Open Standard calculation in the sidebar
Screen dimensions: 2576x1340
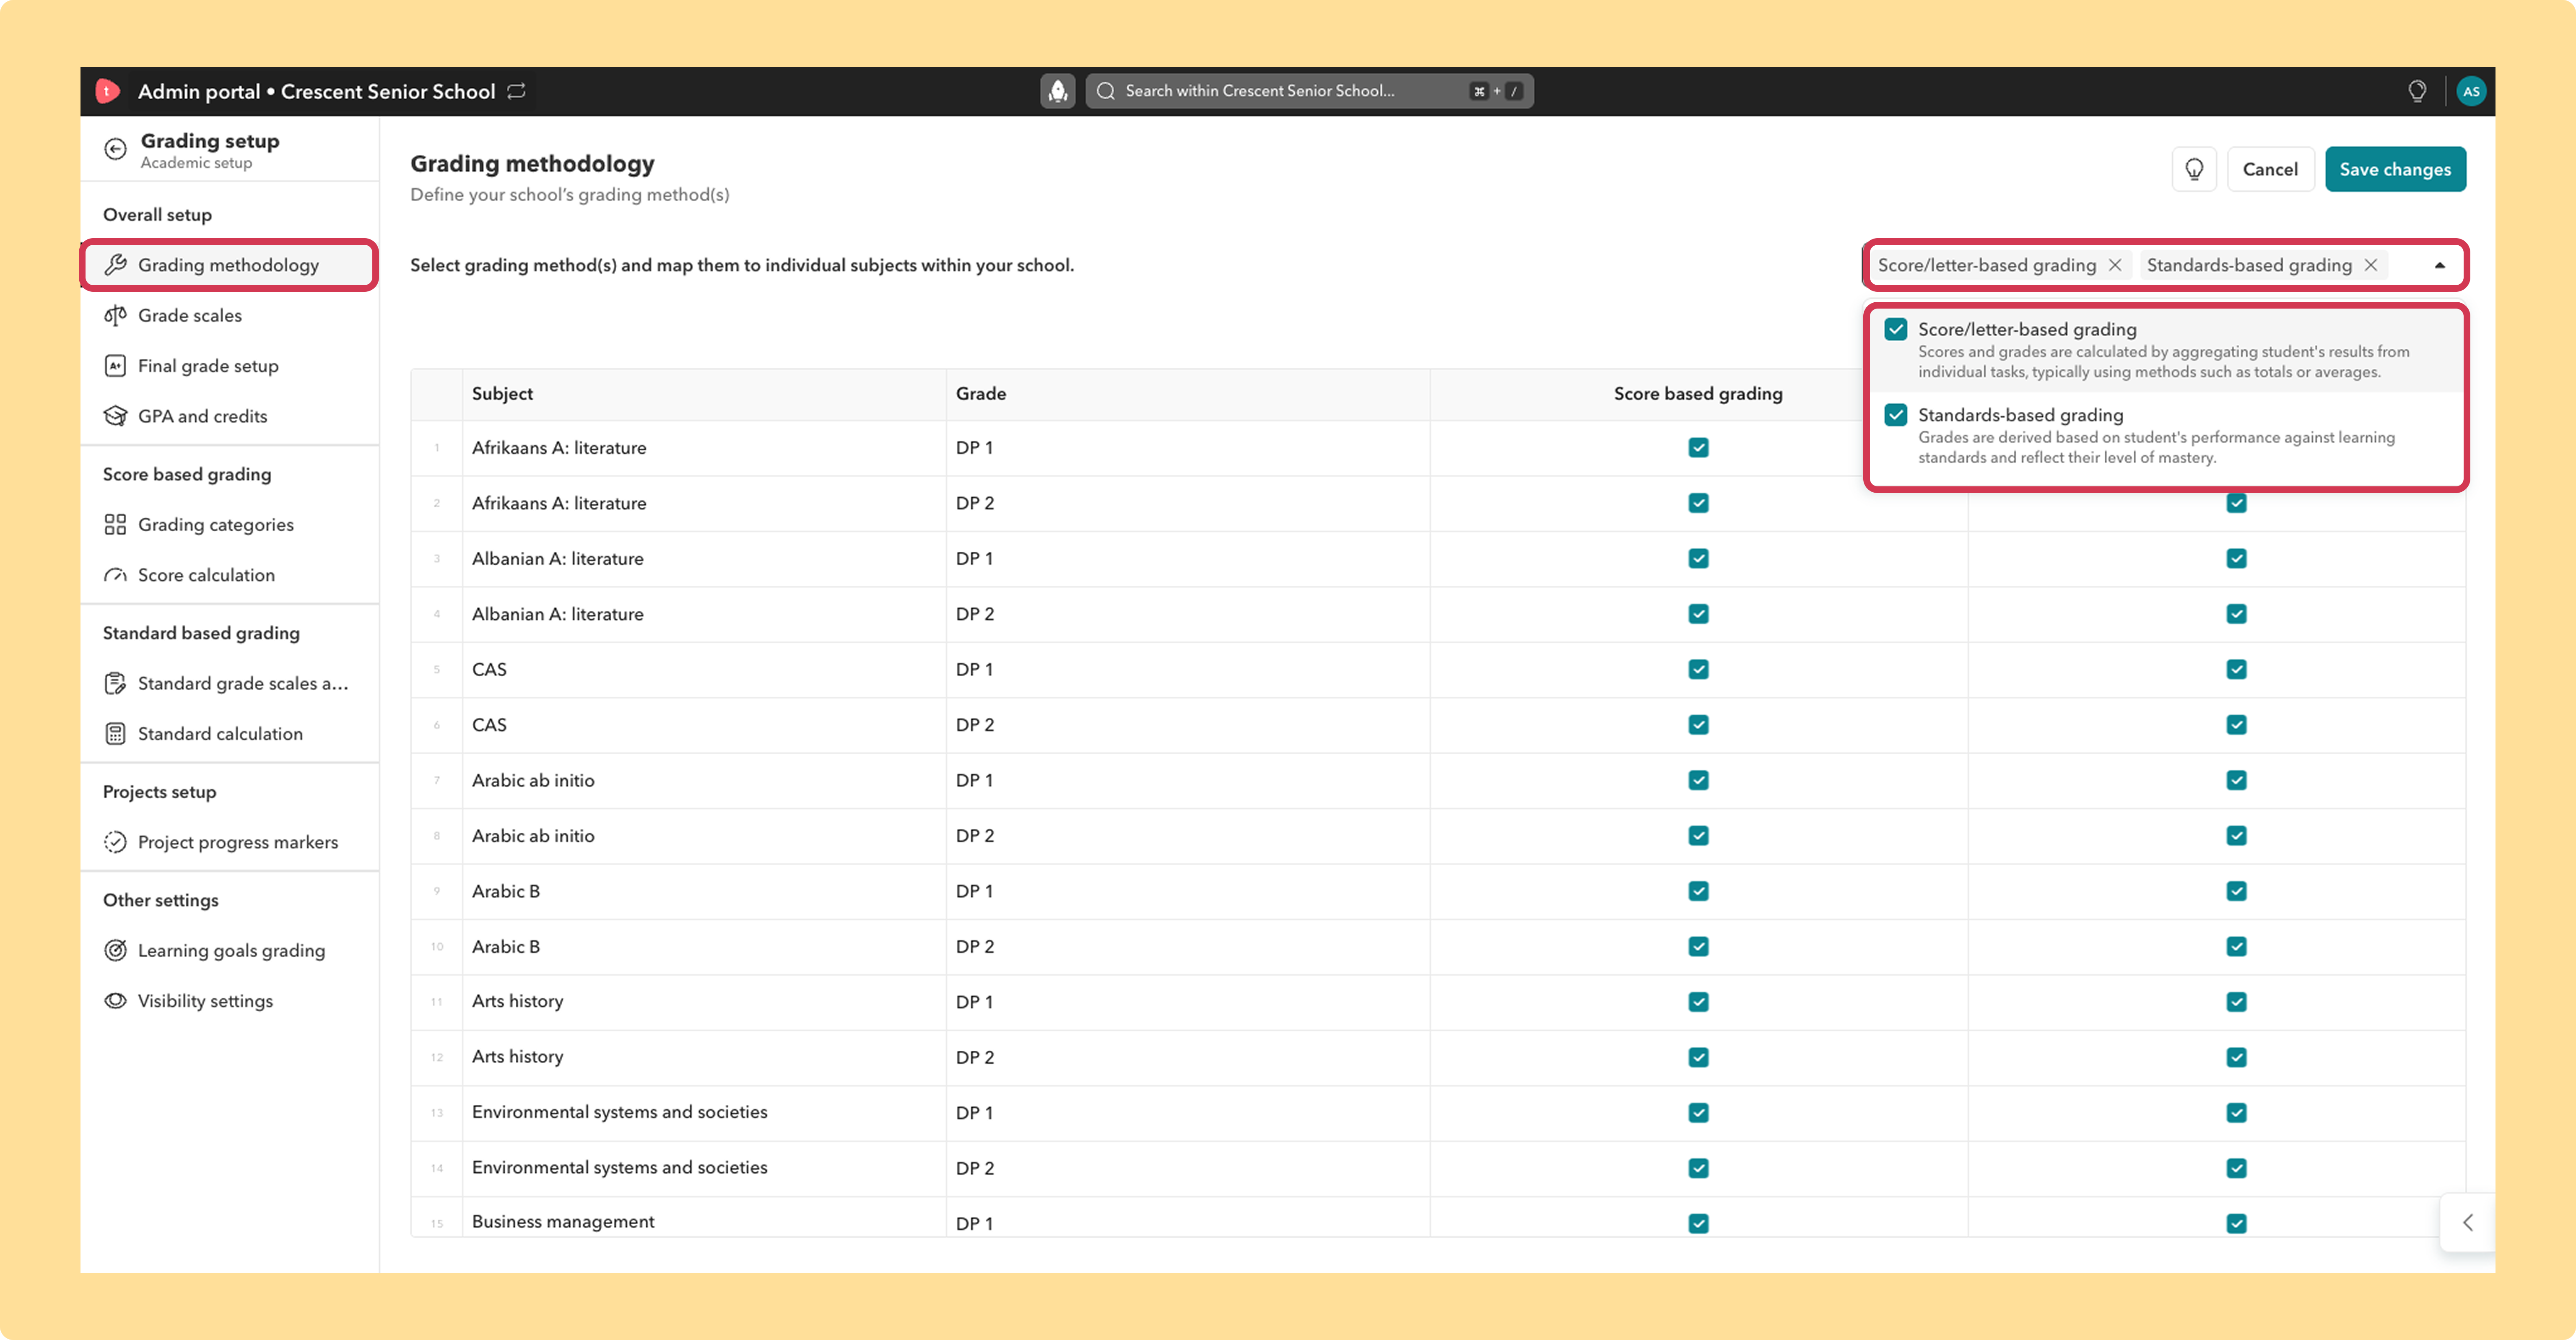pyautogui.click(x=229, y=734)
